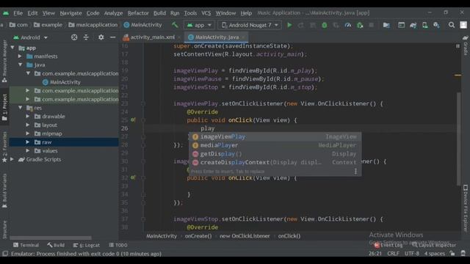Viewport: 470px width, 264px height.
Task: Click the Apply Changes icon next to Run
Action: 301,25
